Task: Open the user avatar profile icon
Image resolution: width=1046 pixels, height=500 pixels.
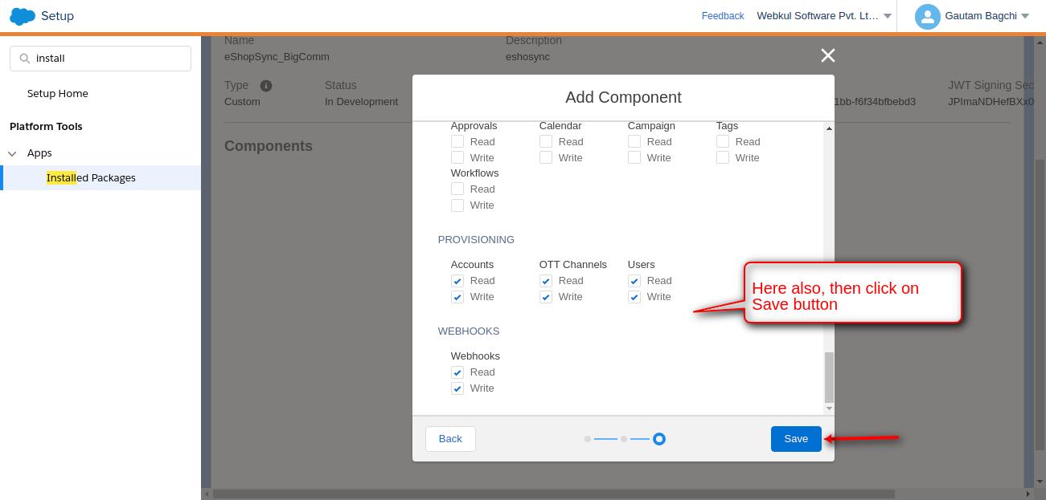Action: coord(927,16)
